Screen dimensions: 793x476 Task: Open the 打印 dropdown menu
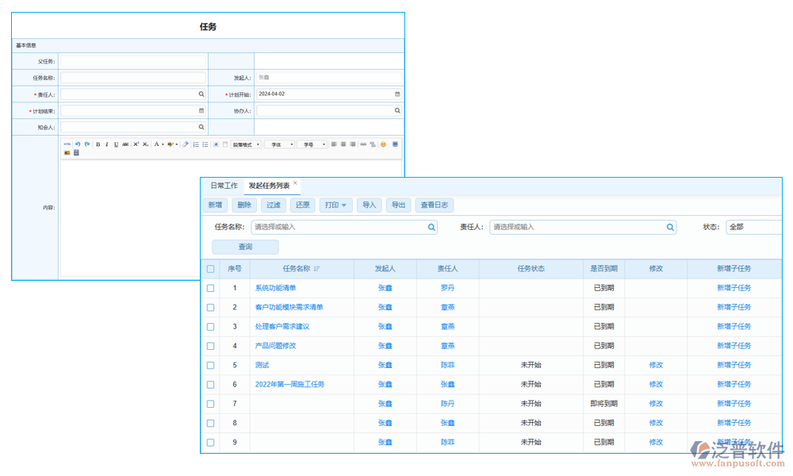[335, 205]
